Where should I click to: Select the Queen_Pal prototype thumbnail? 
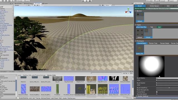(x=140, y=49)
